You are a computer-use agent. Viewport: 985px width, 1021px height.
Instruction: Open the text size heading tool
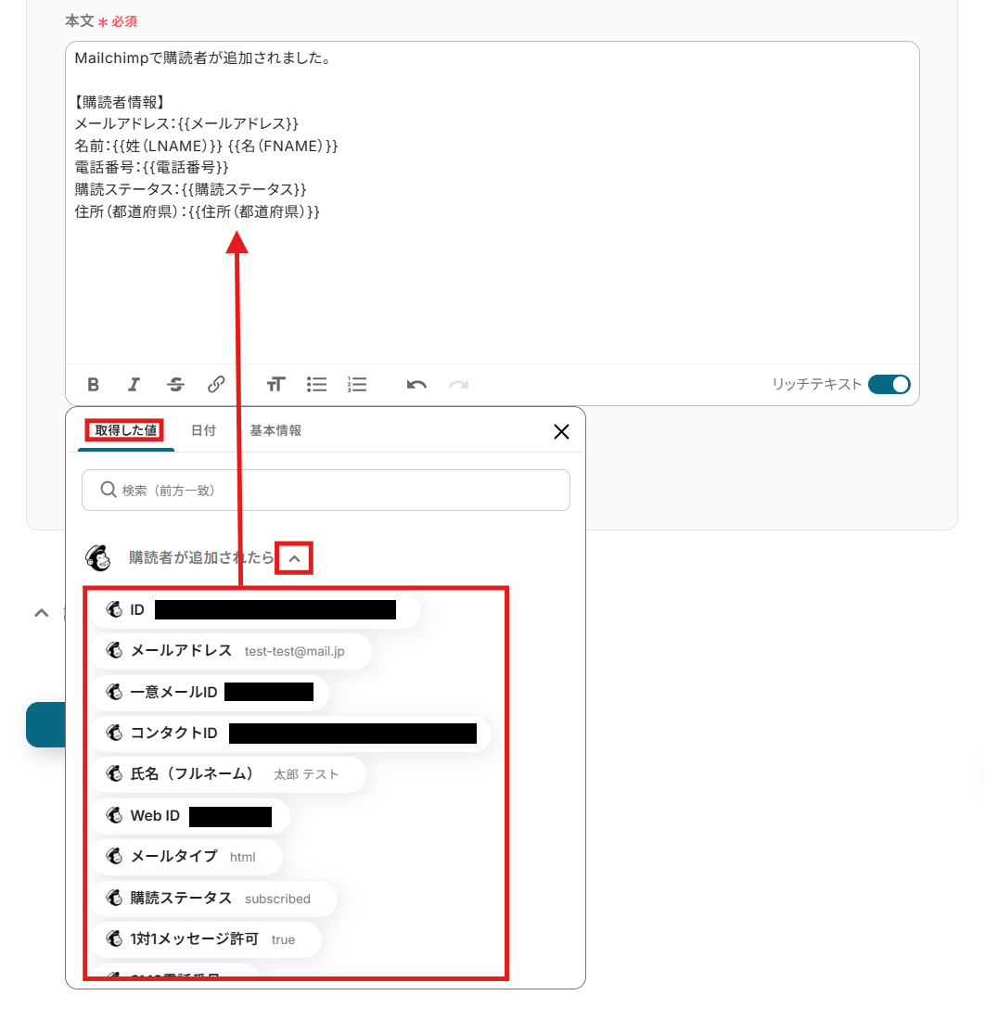pos(275,385)
